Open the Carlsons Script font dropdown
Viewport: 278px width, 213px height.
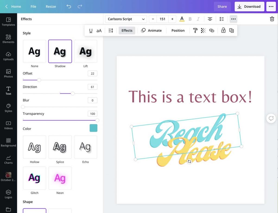[126, 19]
